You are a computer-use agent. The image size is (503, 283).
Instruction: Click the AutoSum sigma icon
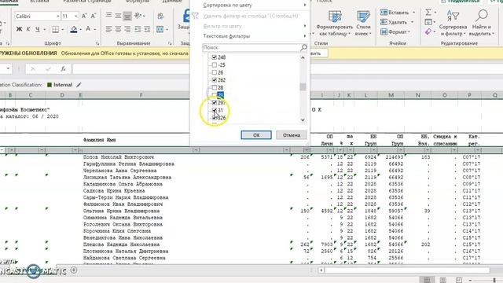(x=428, y=13)
